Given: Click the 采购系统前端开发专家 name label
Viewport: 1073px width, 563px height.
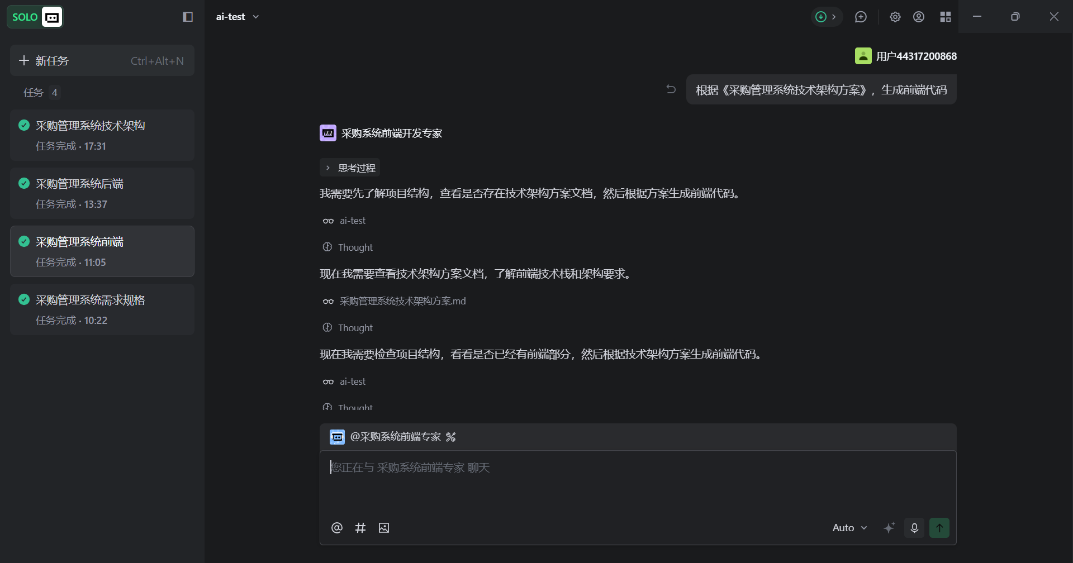Looking at the screenshot, I should (392, 133).
